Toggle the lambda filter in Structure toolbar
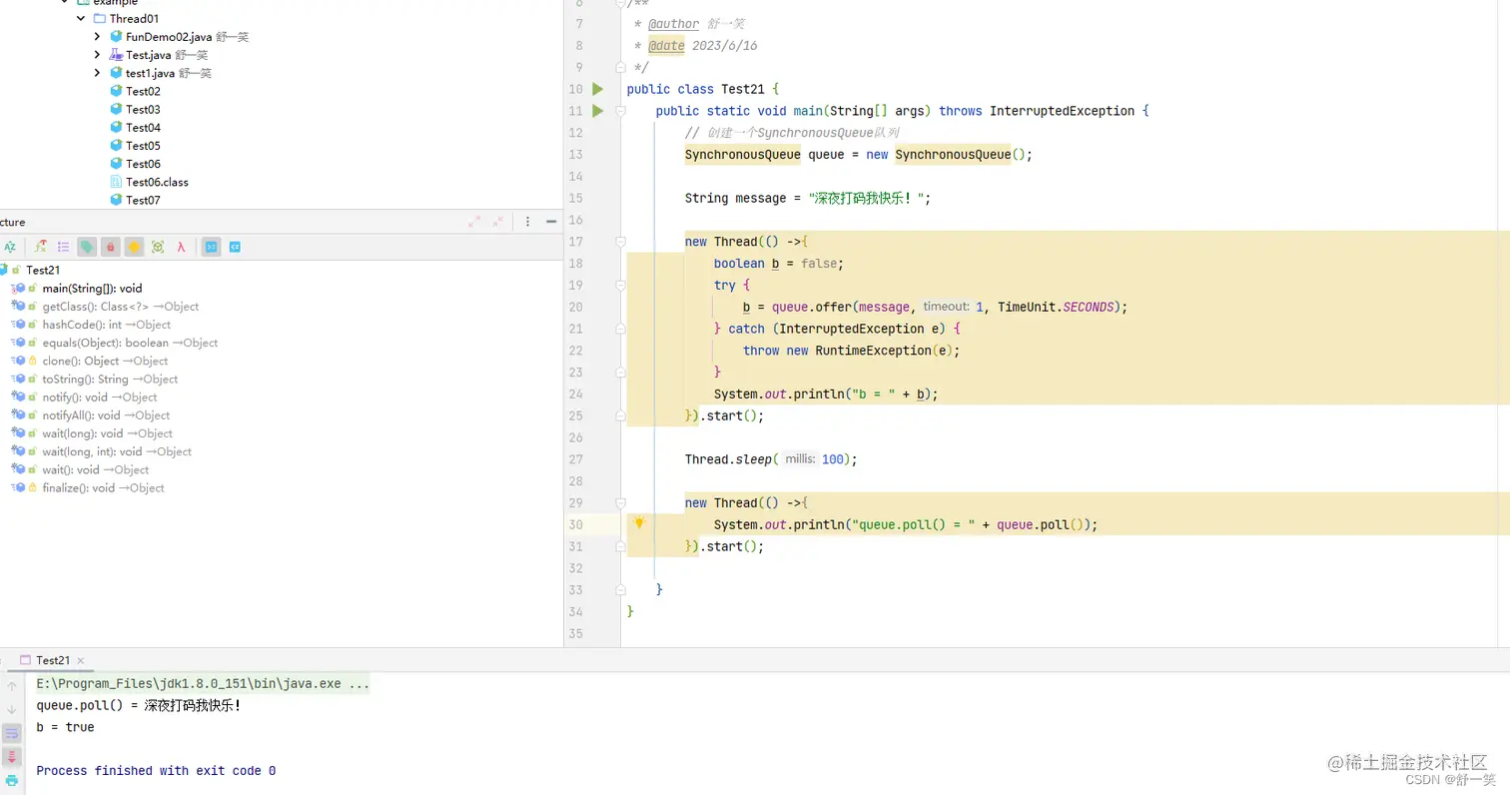Viewport: 1510px width, 795px height. [181, 247]
